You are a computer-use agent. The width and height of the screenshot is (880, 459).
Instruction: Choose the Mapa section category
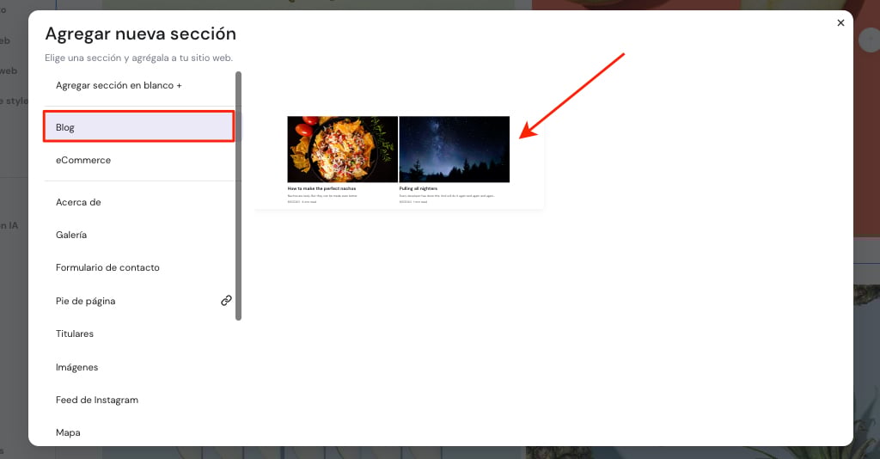coord(68,432)
